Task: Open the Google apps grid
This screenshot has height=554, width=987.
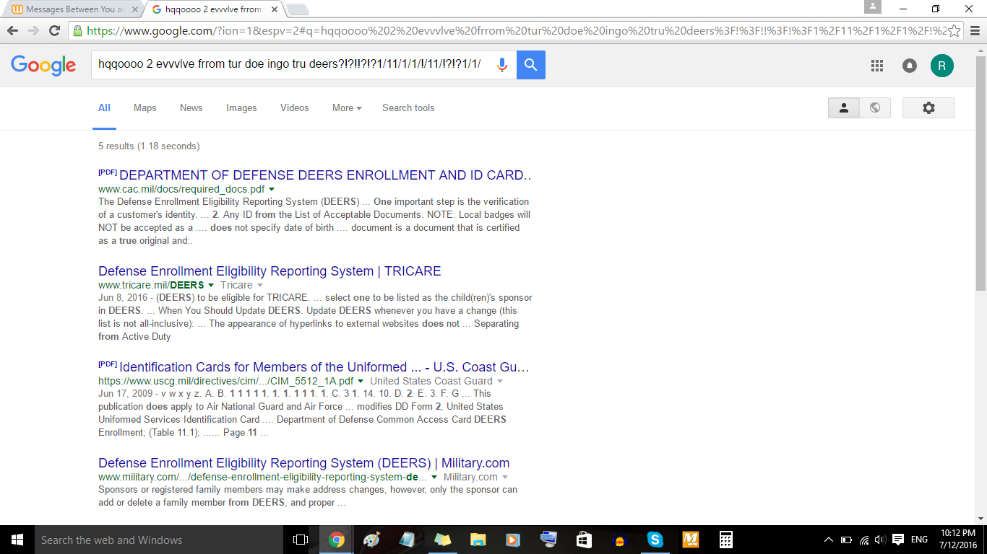Action: [877, 66]
